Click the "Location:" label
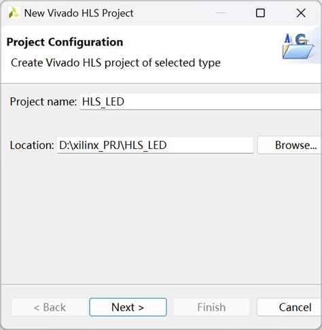 32,145
